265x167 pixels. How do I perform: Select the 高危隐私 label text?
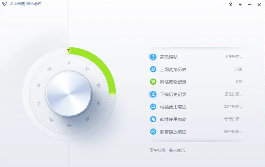(x=169, y=57)
